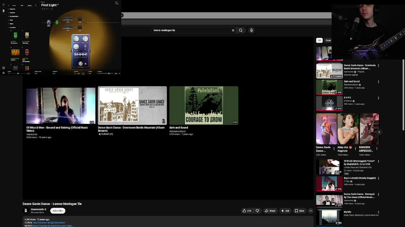This screenshot has height=227, width=405.
Task: Open options menu for D V P E
Action: click(x=378, y=98)
